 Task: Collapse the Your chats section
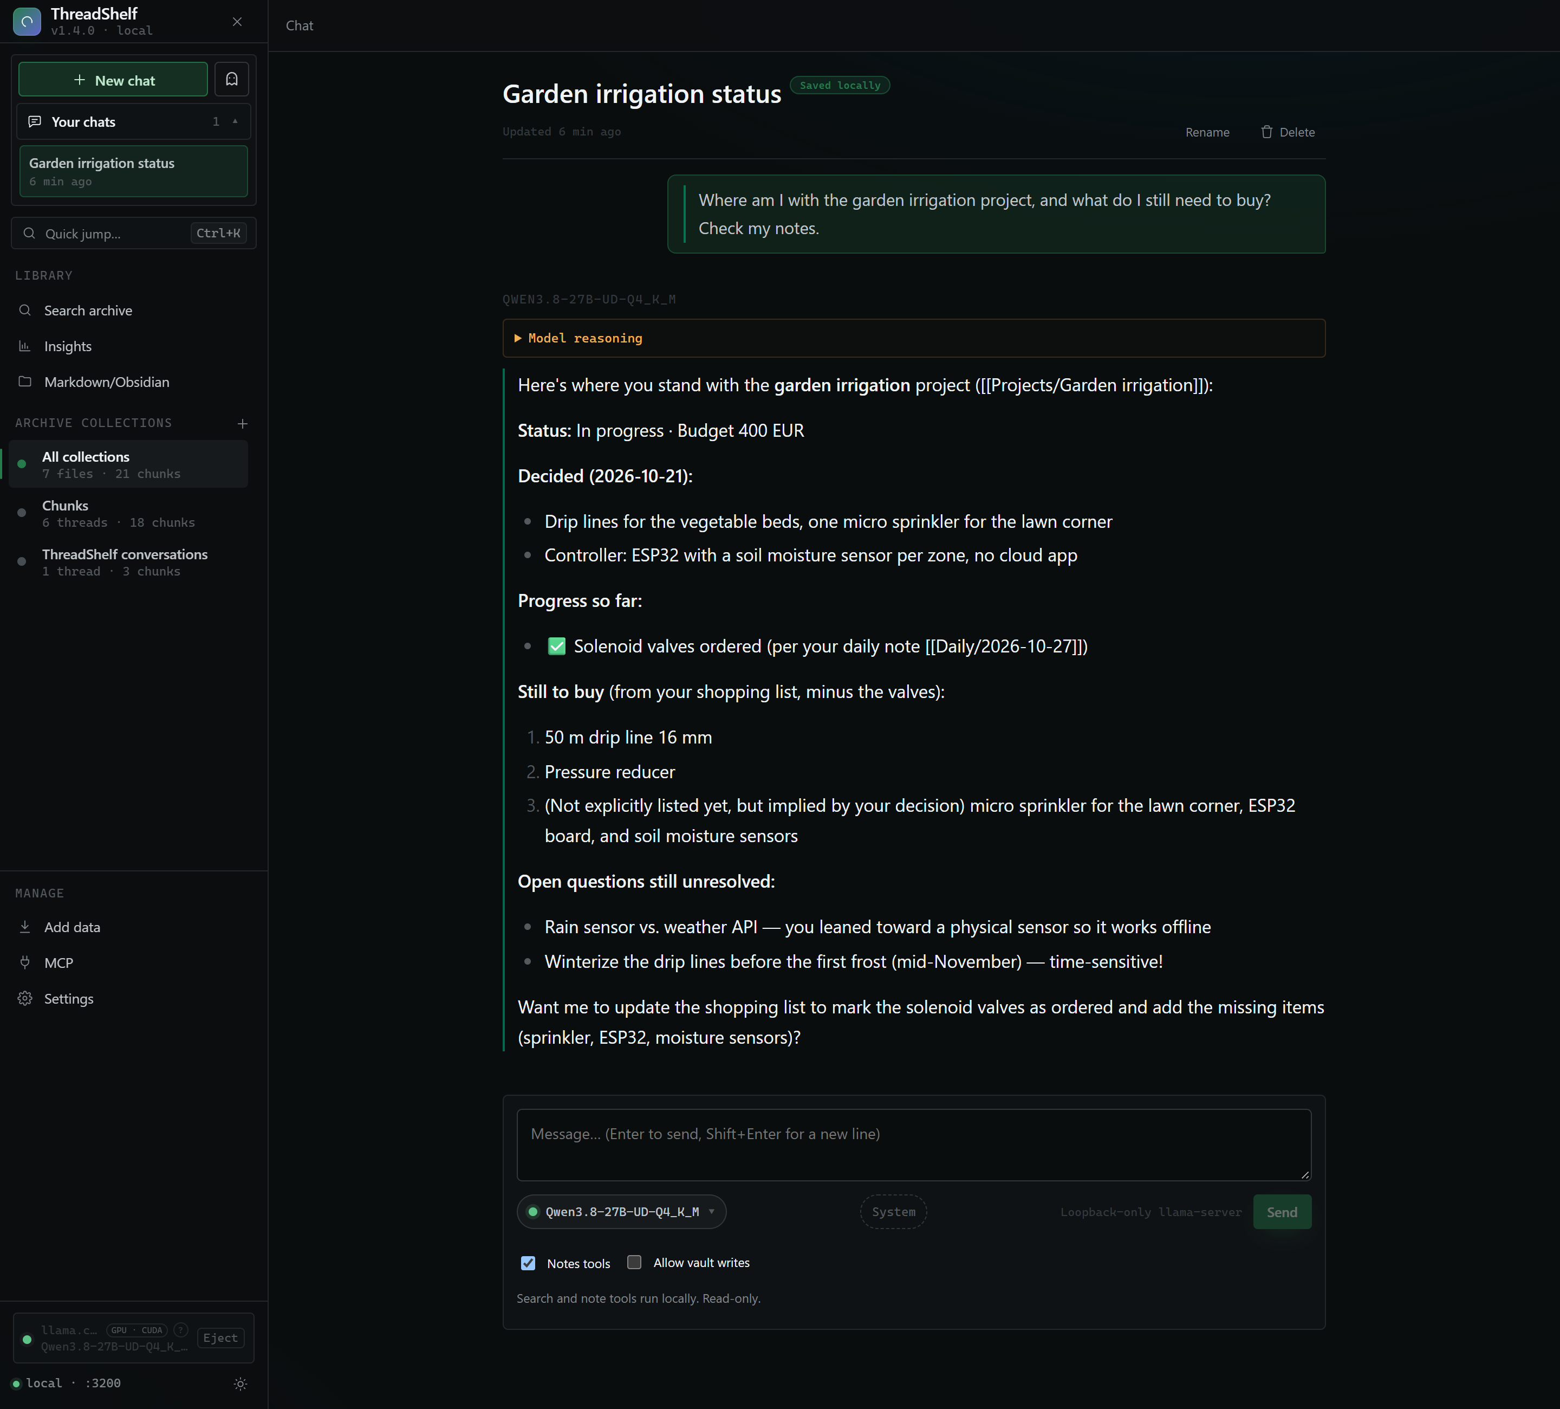pyautogui.click(x=134, y=121)
